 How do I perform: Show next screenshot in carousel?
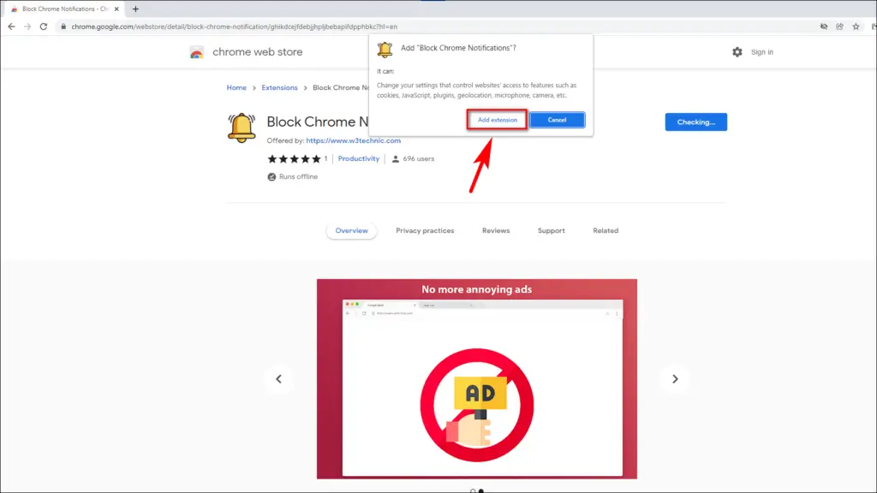[675, 379]
